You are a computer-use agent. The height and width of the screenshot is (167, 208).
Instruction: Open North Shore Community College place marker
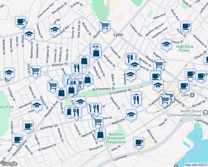coord(205,113)
